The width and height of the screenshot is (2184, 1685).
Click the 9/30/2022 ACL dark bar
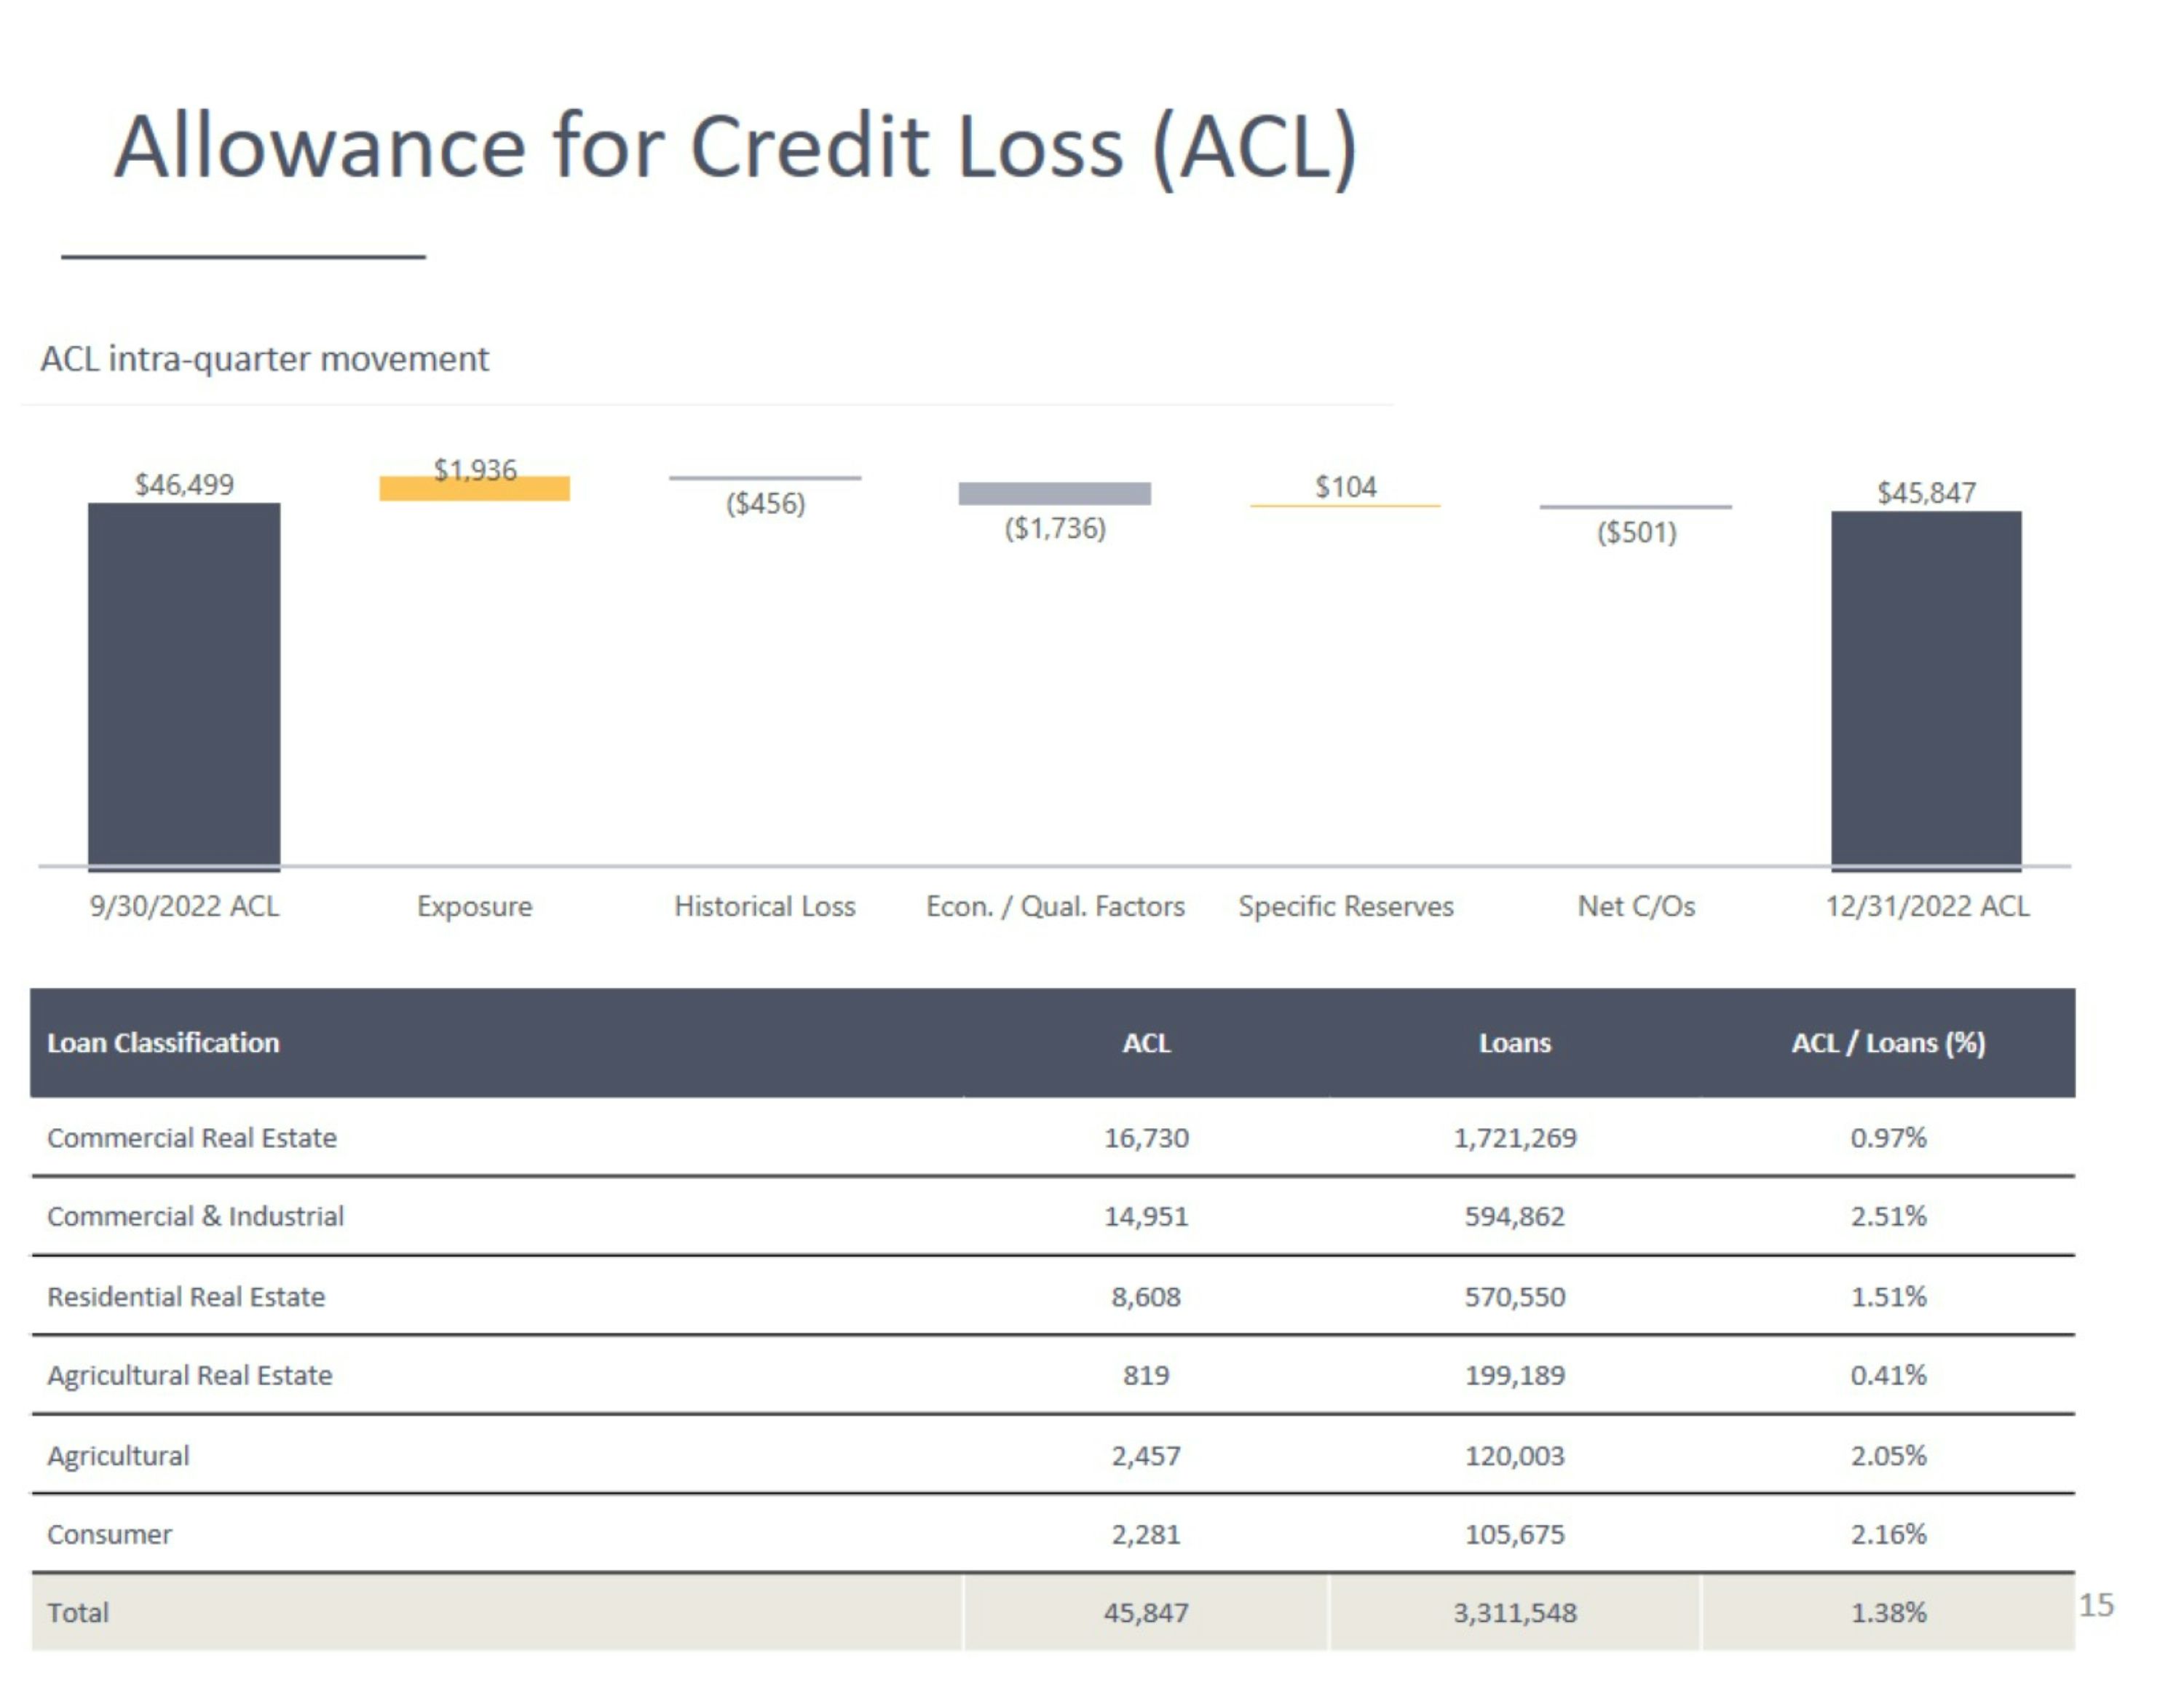point(184,686)
